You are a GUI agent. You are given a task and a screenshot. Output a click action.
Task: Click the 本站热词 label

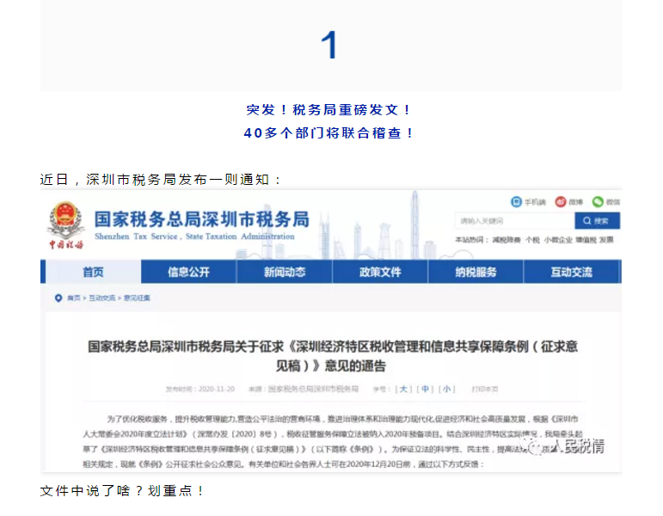click(x=472, y=240)
